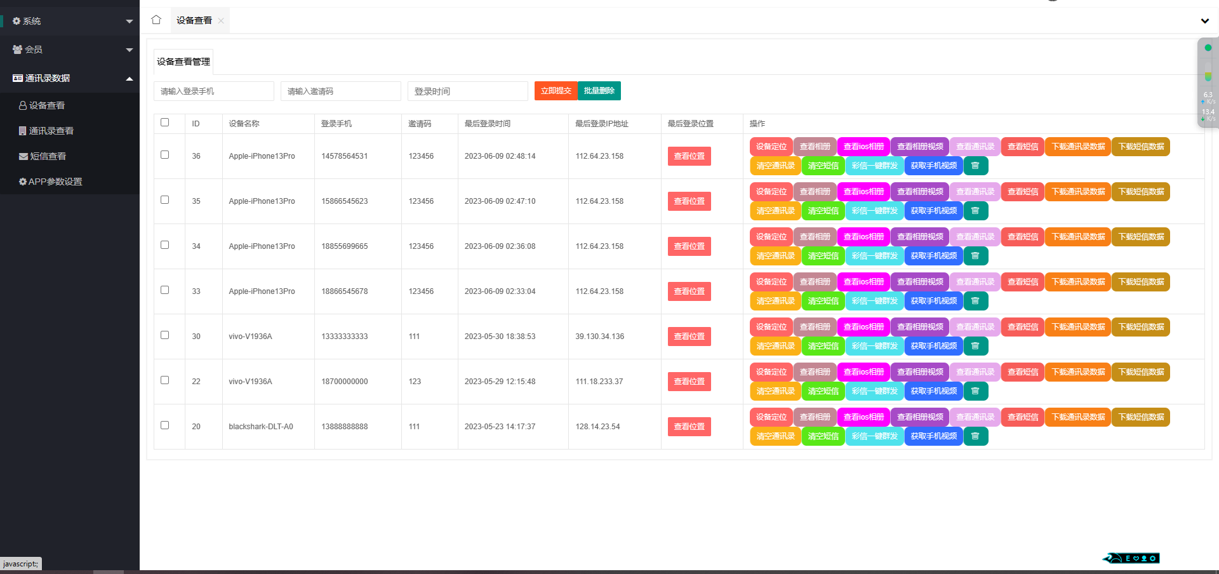Screen dimensions: 1219x574
Task: Click 彩信一键群发 for device ID 20
Action: click(x=875, y=436)
